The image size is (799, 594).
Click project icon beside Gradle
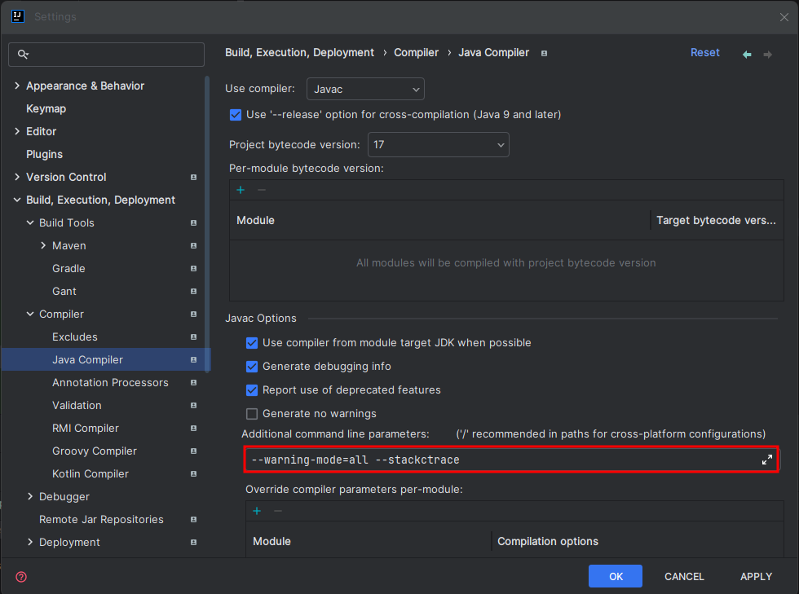coord(194,268)
